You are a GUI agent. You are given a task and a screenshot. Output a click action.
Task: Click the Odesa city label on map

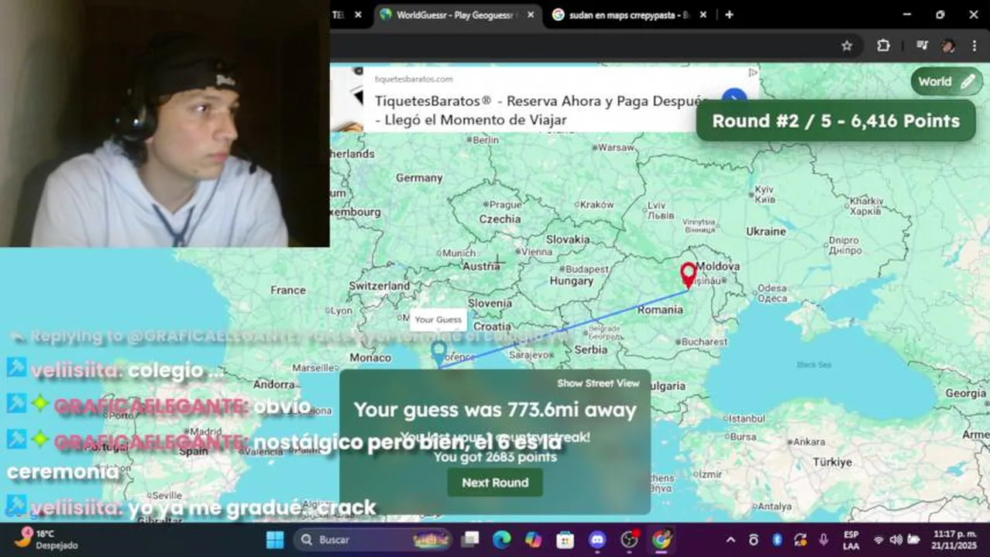[773, 292]
